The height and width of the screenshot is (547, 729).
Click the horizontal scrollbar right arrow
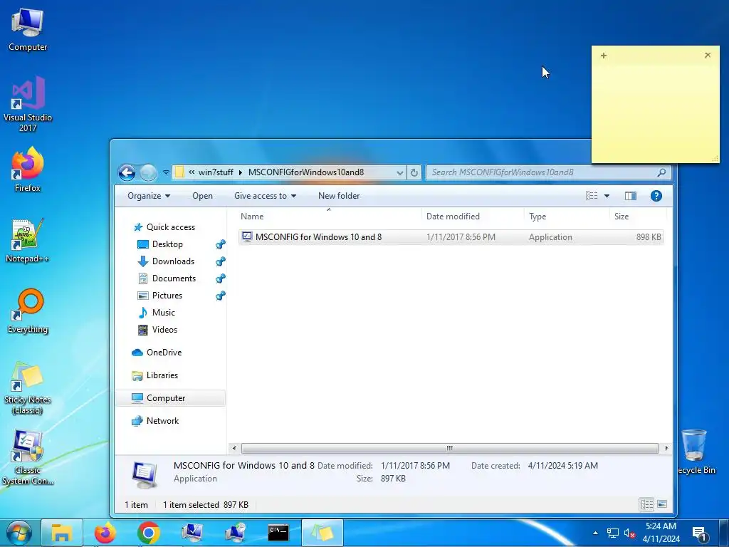click(666, 449)
